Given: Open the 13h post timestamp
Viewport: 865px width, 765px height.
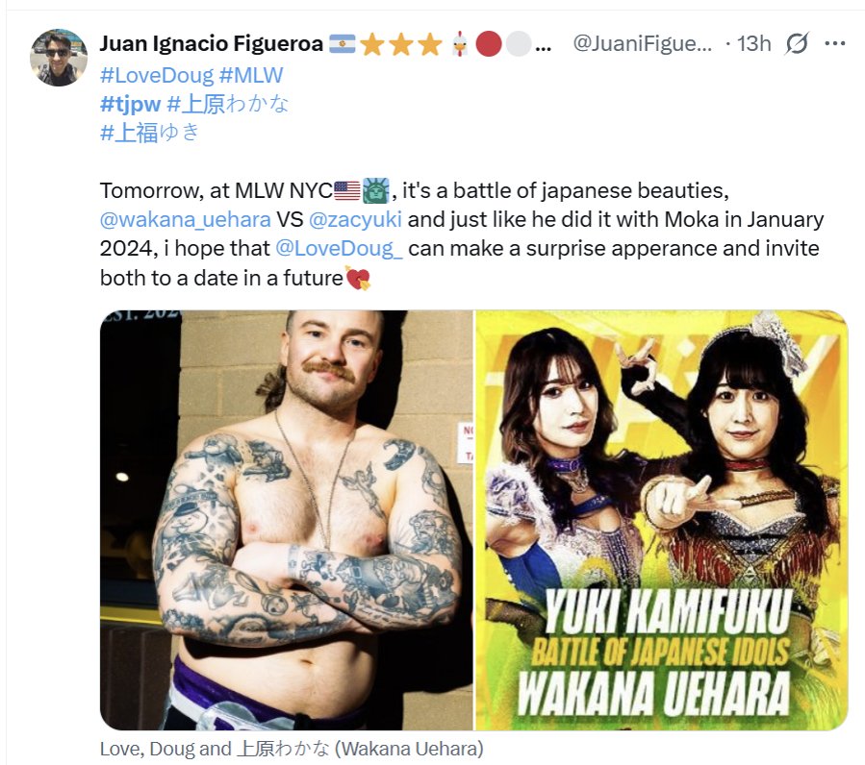Looking at the screenshot, I should 753,43.
